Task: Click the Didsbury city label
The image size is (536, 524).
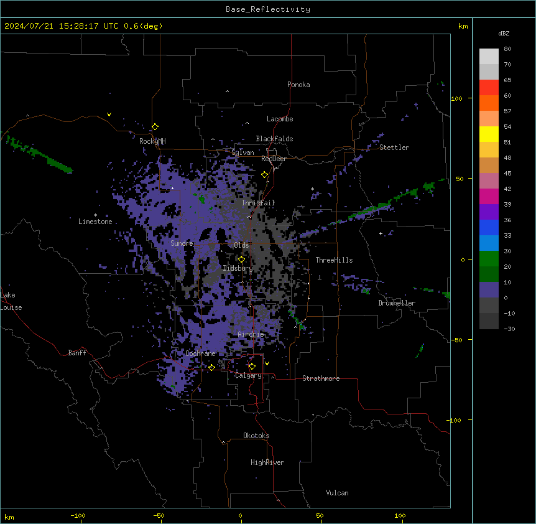Action: [x=238, y=268]
